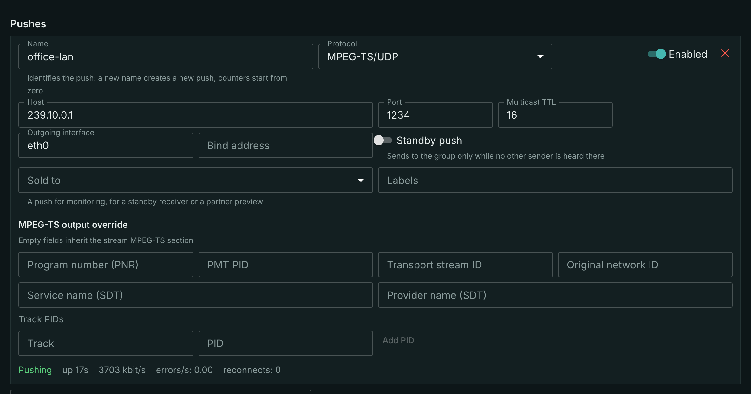Focus the Port field showing 1234

[x=435, y=115]
